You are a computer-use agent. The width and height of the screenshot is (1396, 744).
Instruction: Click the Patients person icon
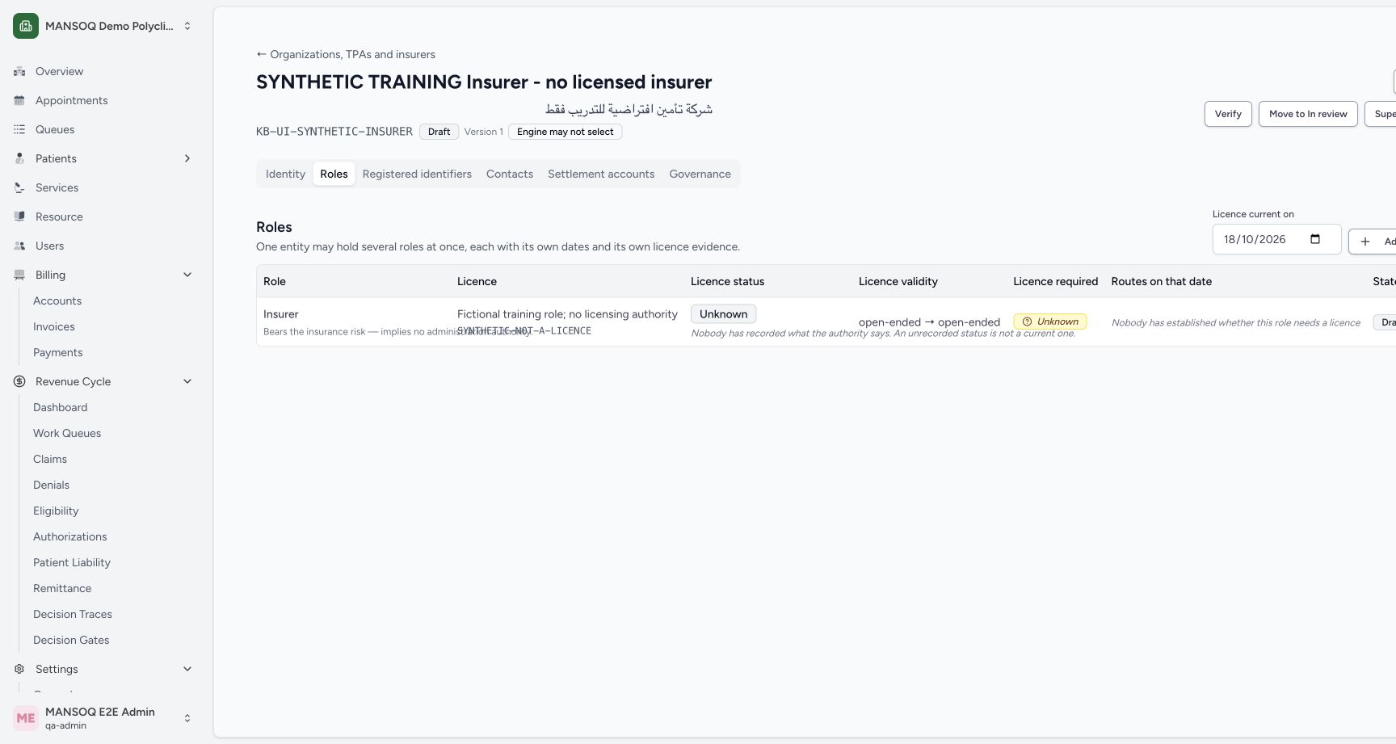click(x=19, y=159)
